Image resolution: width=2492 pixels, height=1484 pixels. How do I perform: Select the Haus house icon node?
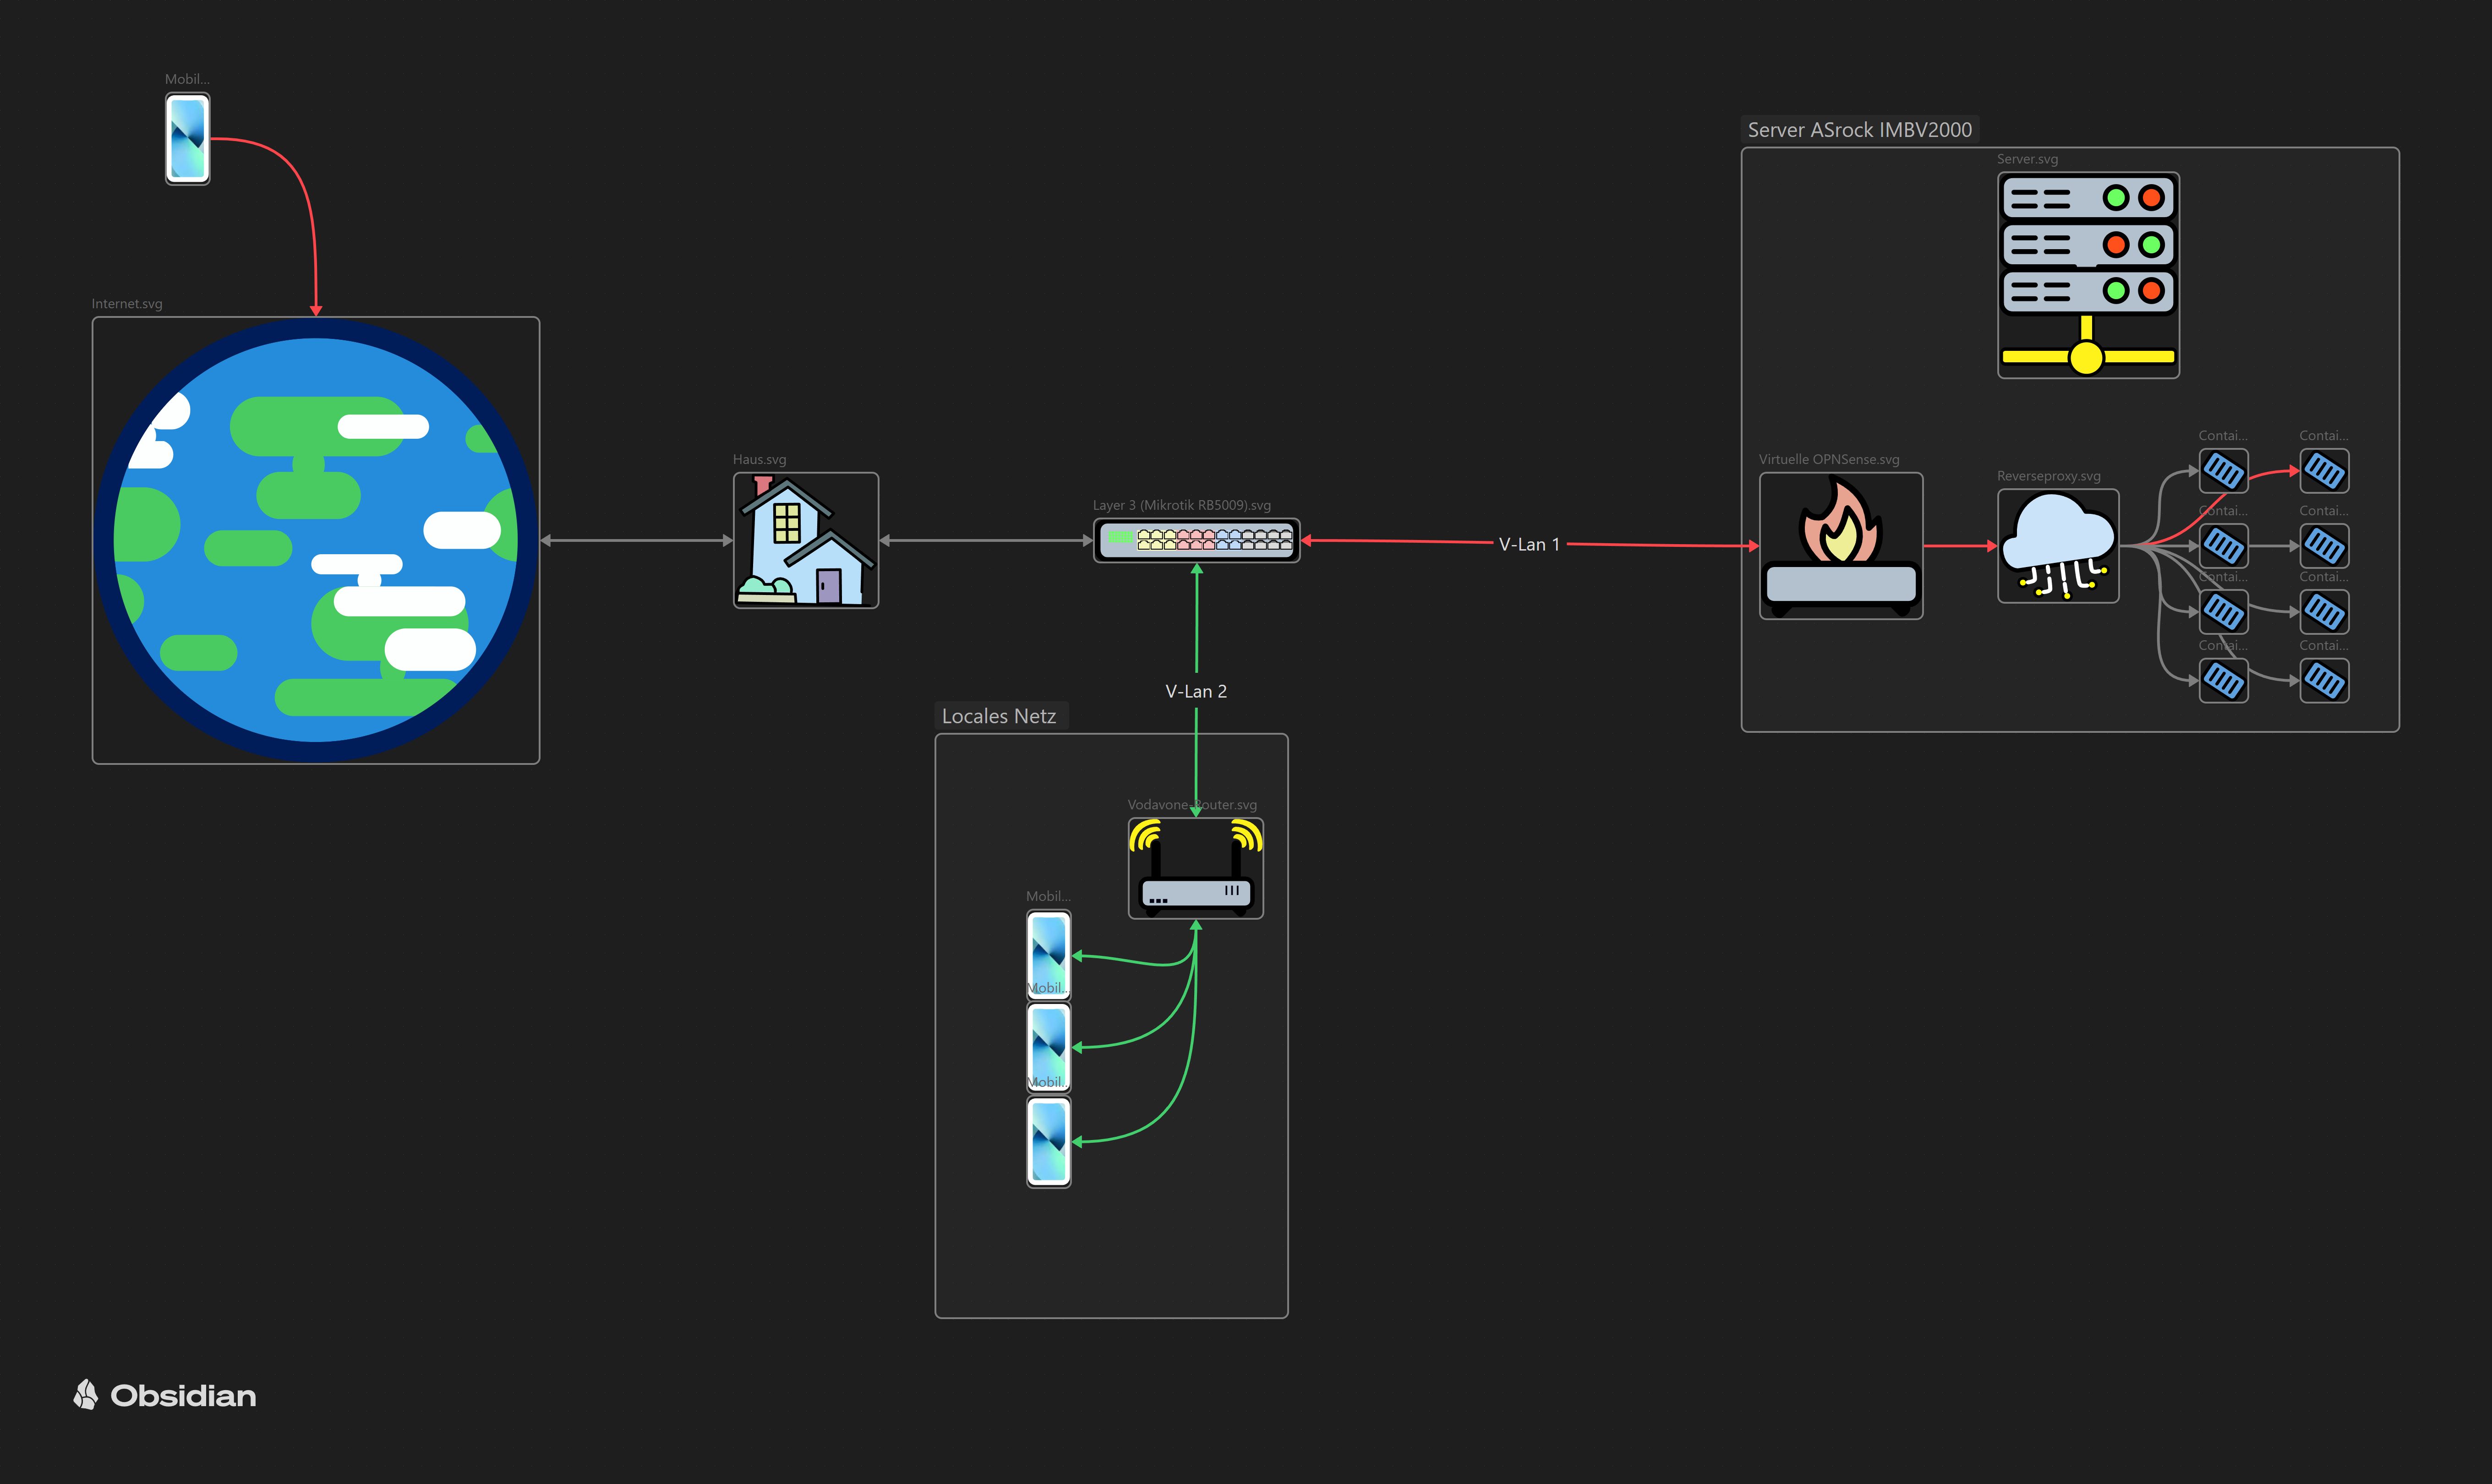tap(806, 540)
